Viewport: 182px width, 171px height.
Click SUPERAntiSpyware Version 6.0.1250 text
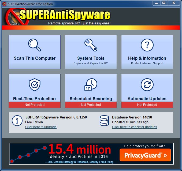coord(56,117)
